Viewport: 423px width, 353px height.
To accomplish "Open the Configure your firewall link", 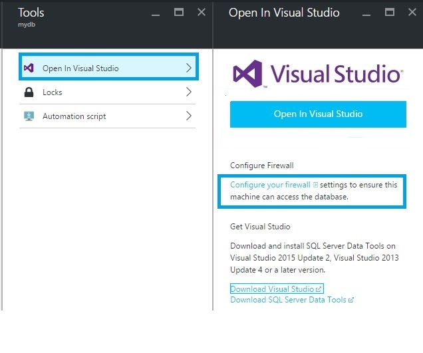I will pyautogui.click(x=270, y=185).
